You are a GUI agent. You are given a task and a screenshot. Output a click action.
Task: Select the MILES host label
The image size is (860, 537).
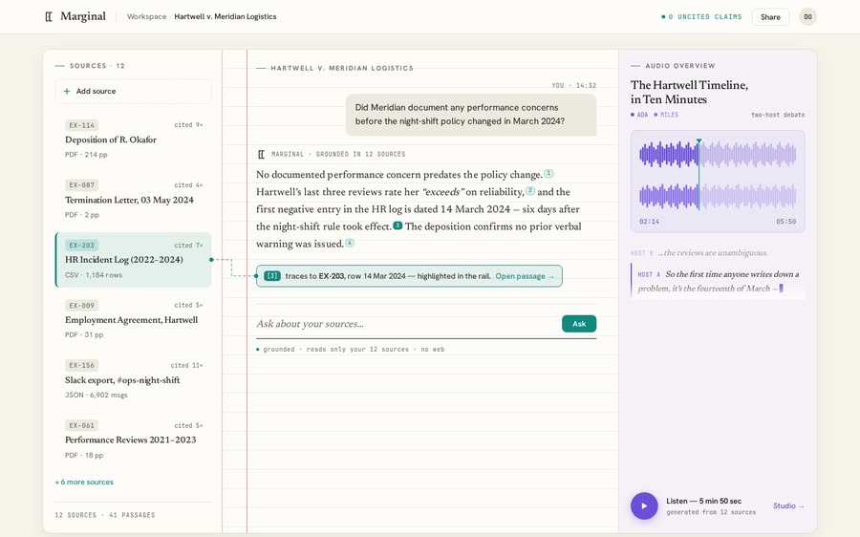click(x=666, y=115)
